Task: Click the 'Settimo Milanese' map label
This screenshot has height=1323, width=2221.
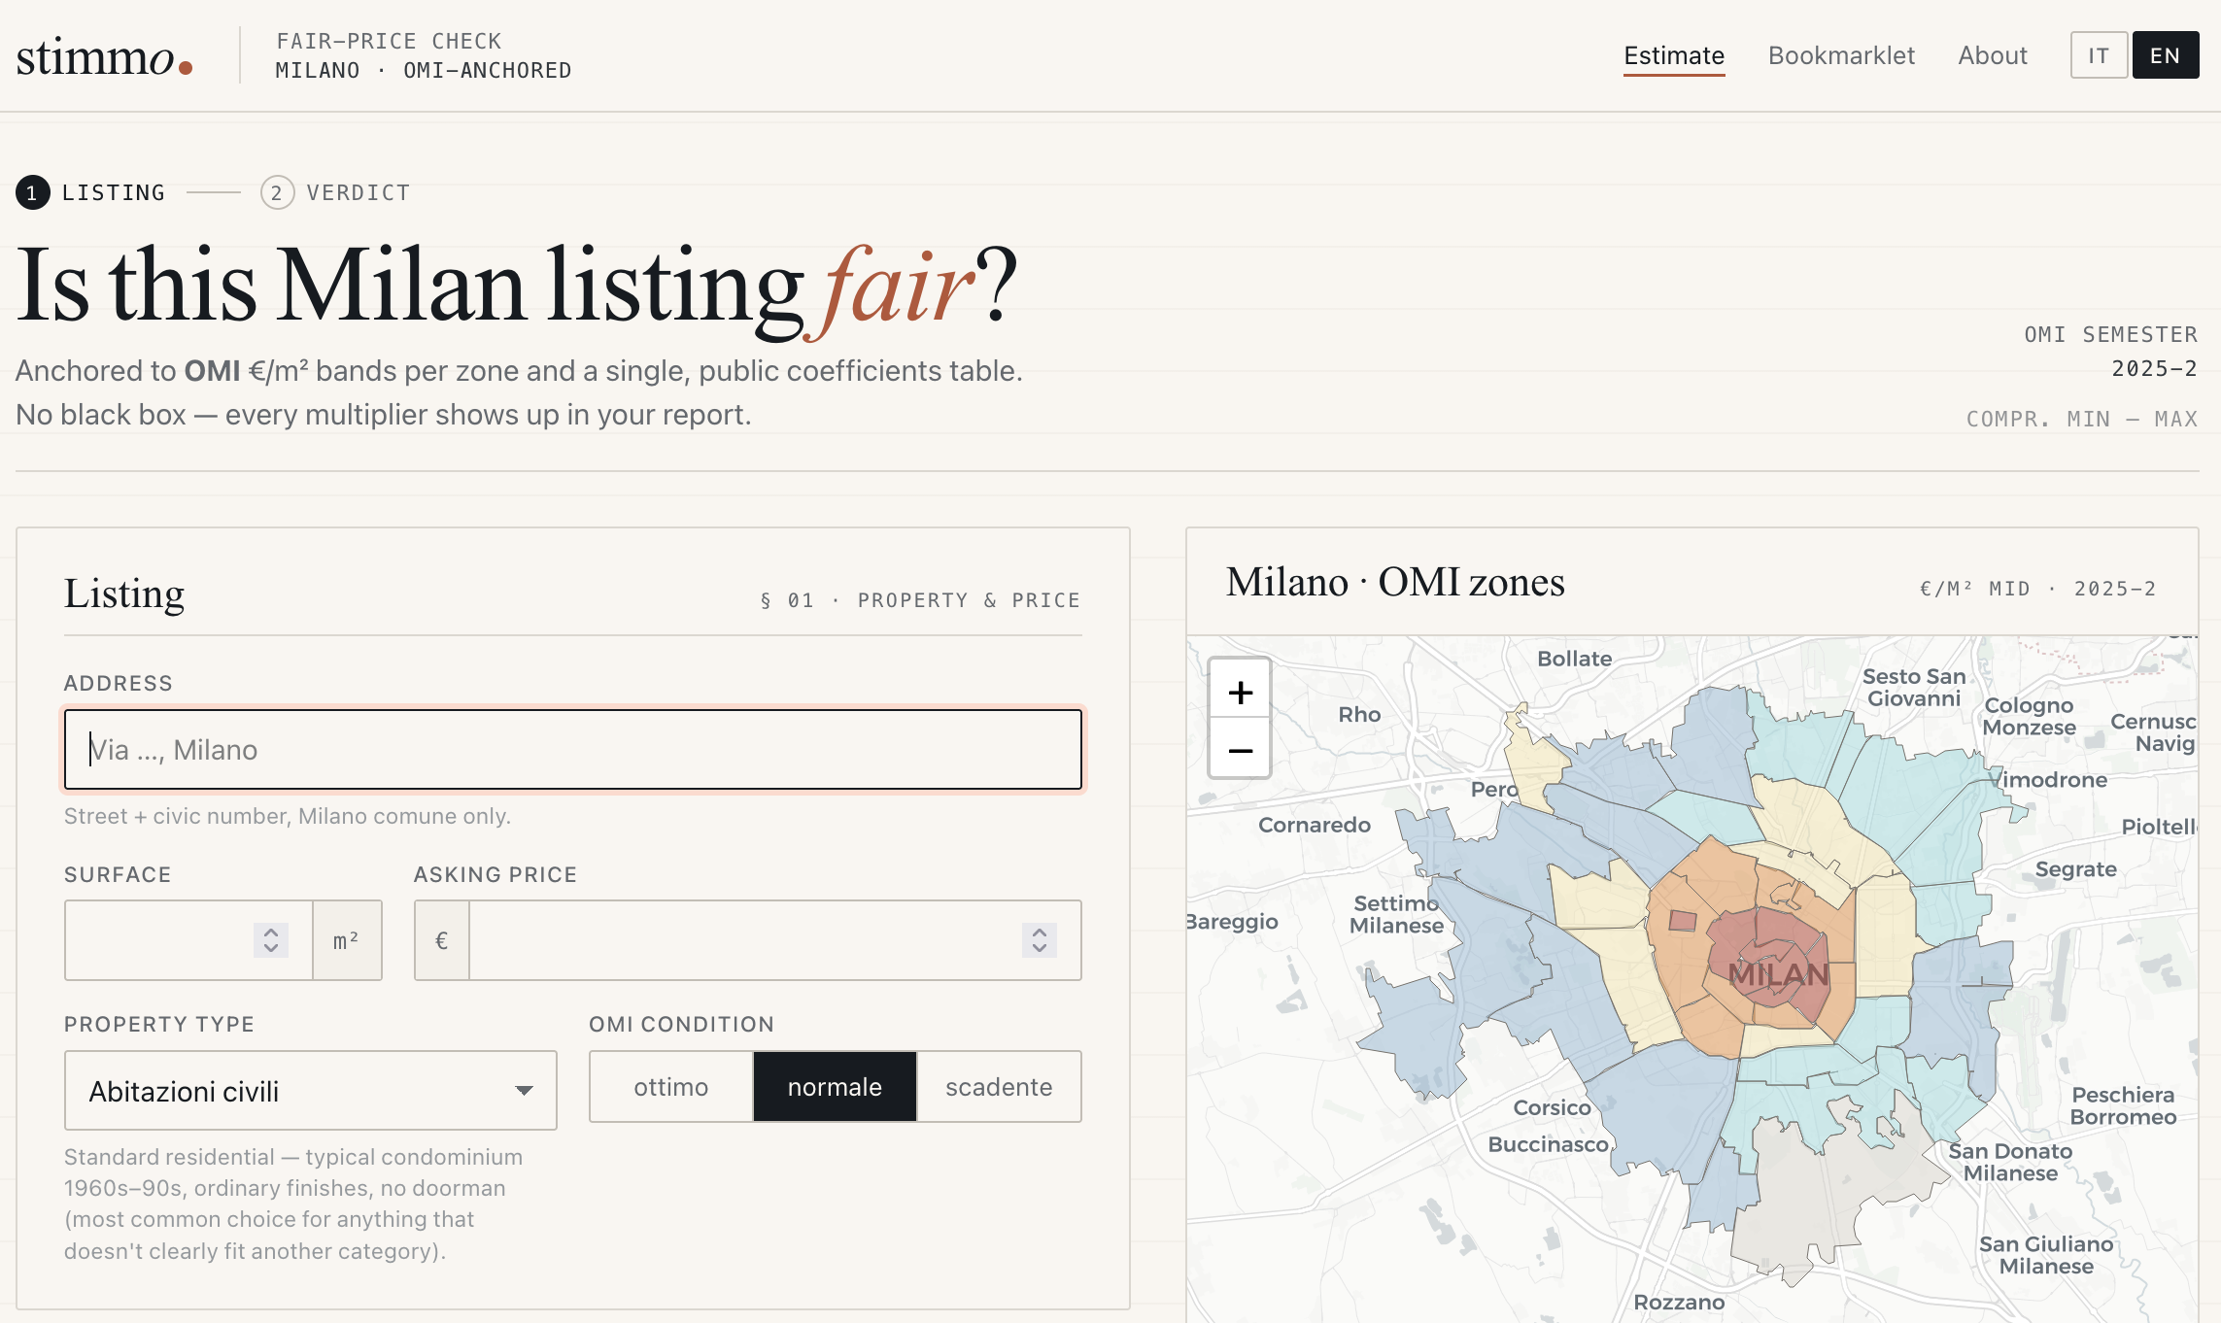Action: tap(1396, 914)
